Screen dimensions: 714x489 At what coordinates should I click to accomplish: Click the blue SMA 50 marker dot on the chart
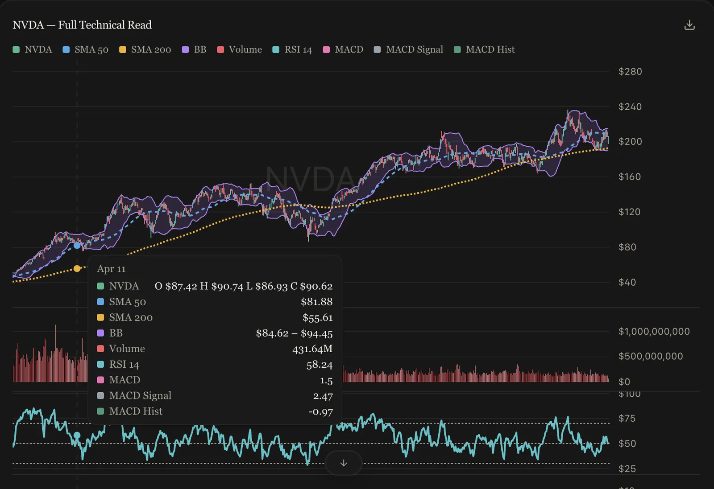(77, 245)
